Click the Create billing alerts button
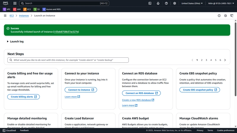The height and width of the screenshot is (133, 237). pos(23,97)
